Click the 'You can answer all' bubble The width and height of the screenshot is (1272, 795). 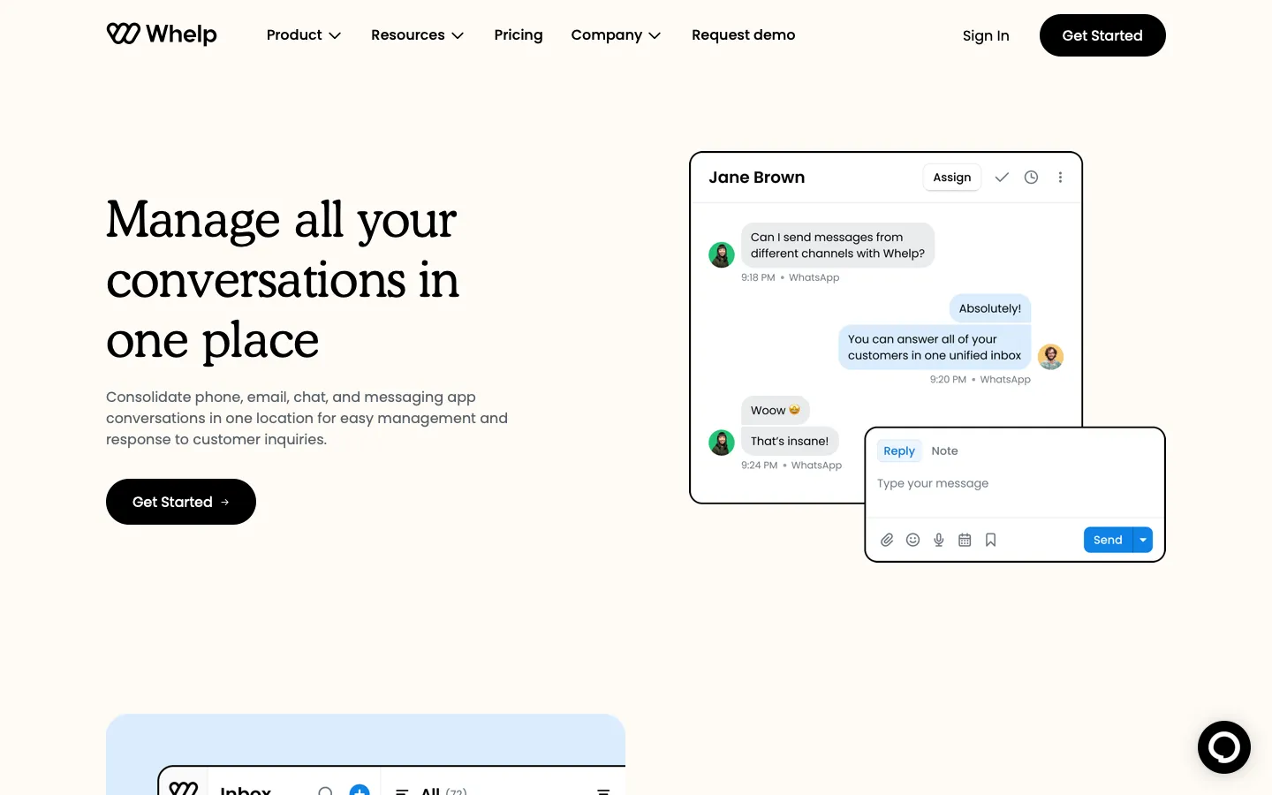pyautogui.click(x=935, y=347)
